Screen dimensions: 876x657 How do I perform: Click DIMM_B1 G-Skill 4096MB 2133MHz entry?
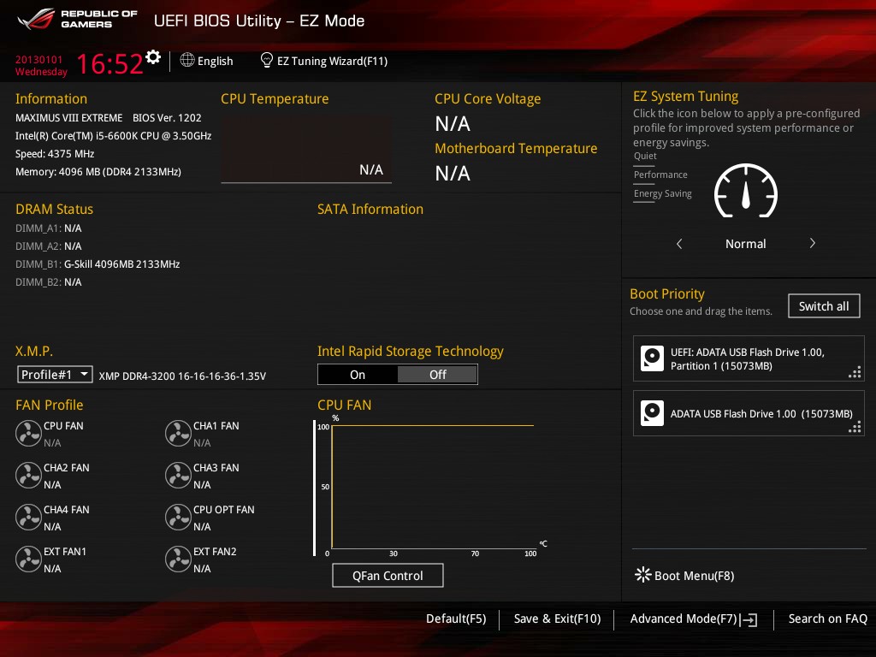[98, 264]
